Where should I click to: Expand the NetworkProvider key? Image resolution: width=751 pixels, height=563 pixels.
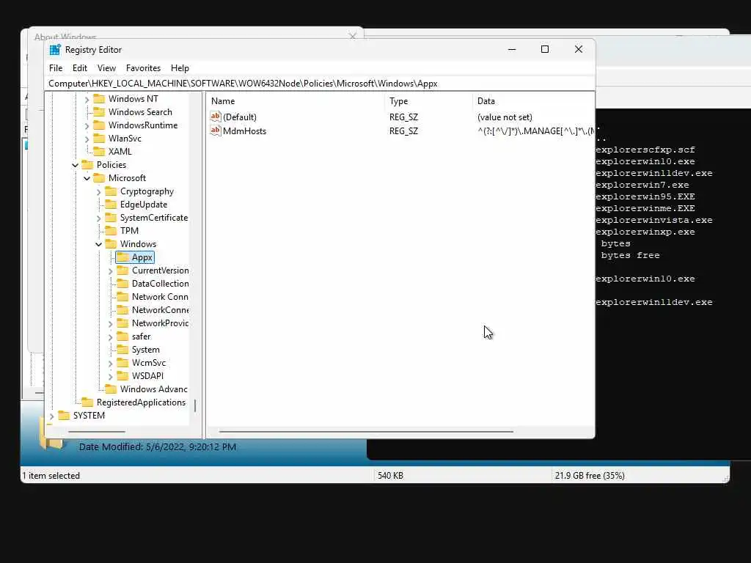coord(111,324)
